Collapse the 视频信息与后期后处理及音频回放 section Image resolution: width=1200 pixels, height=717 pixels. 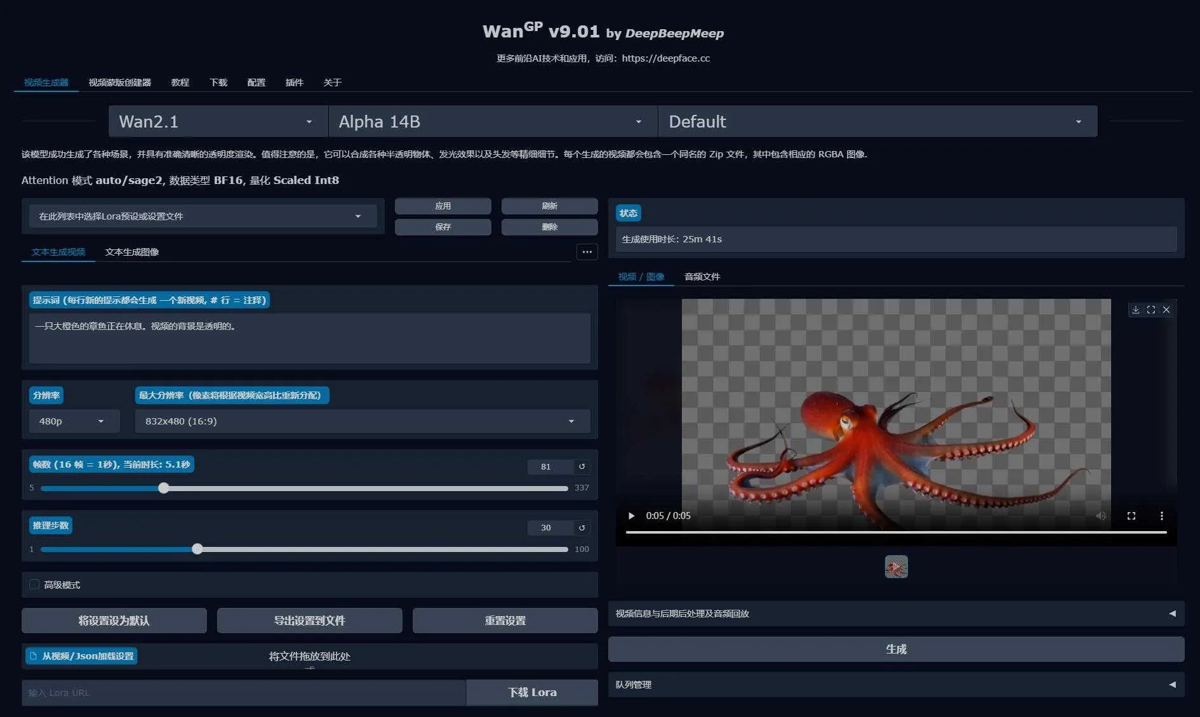1171,614
